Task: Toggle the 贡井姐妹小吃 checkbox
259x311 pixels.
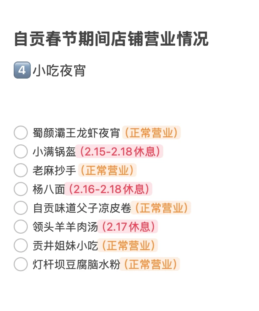Action: coord(21,245)
